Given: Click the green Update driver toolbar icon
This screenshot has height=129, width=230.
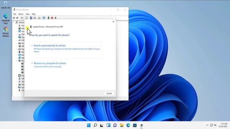Looking at the screenshot, I should [x=49, y=18].
